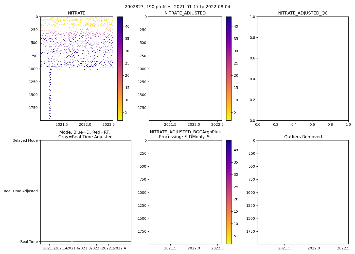Click the NITRATE_ADJUSTED_QC plot title
Screen dimensions: 355x254
coord(303,13)
